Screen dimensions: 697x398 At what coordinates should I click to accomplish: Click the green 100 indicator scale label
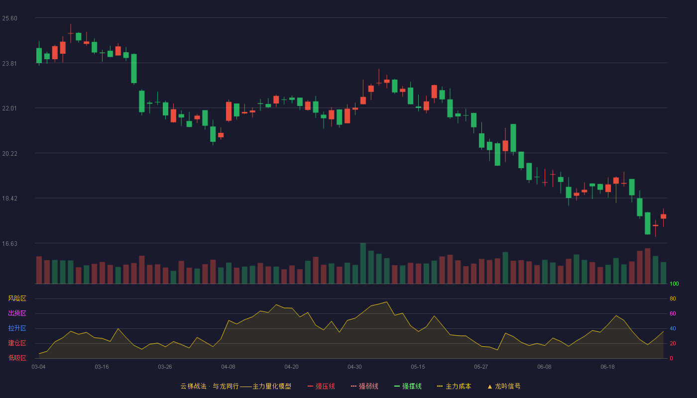(674, 284)
